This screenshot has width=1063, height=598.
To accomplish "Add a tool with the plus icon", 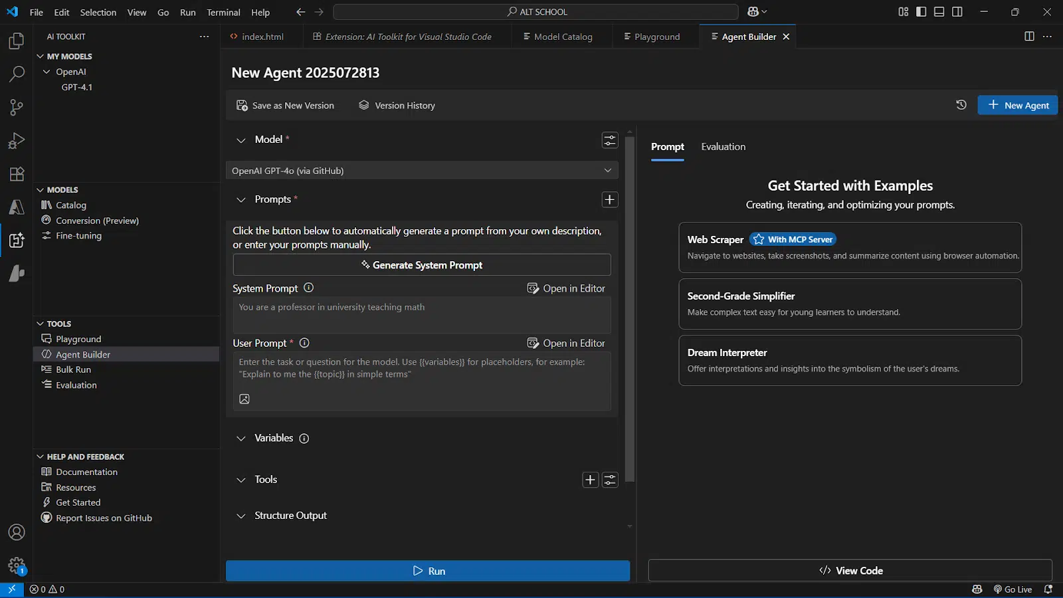I will pos(590,480).
